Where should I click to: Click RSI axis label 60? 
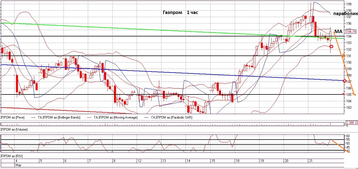click(348, 136)
